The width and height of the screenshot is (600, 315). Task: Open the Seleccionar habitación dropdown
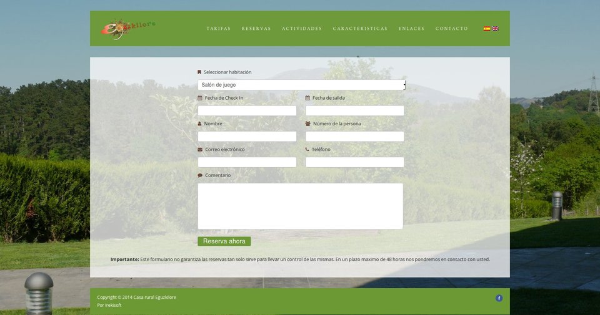point(301,85)
